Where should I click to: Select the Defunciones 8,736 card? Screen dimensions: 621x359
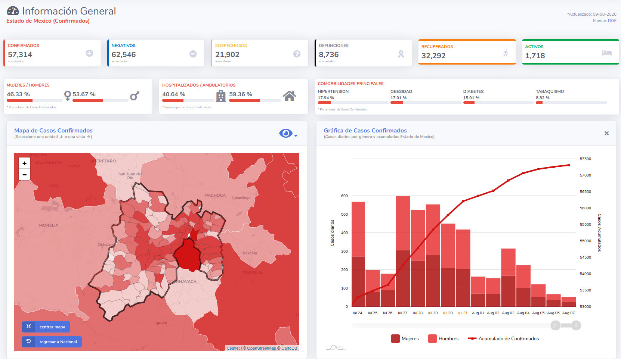tap(363, 53)
